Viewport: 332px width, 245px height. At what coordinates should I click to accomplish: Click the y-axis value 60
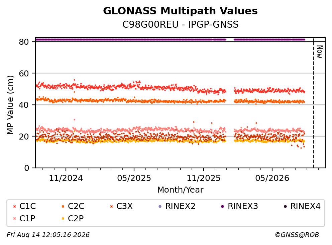click(24, 73)
